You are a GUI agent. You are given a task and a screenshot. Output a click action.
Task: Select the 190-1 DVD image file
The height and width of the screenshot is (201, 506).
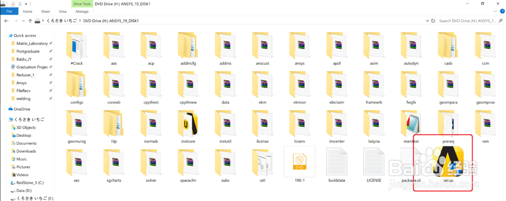tap(300, 165)
